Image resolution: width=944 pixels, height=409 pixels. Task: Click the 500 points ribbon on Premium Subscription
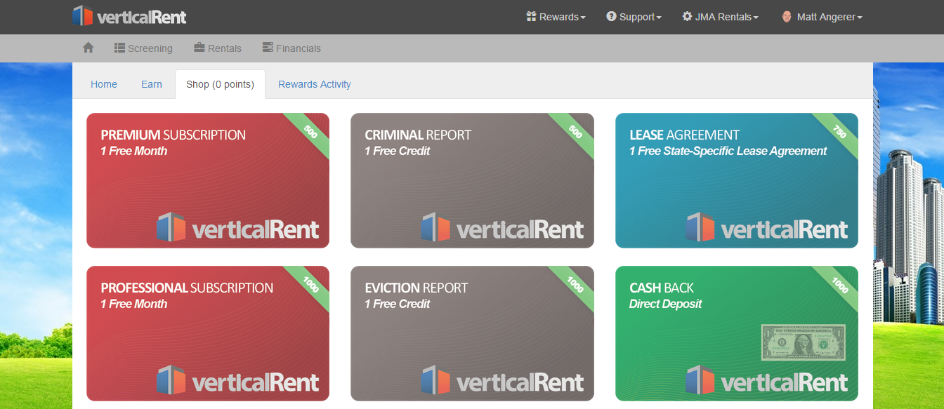click(x=310, y=133)
